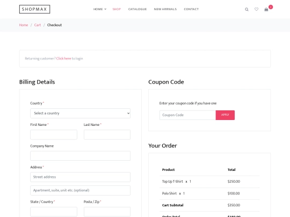Click the SHOPMAX logo
This screenshot has width=290, height=217.
click(x=34, y=9)
